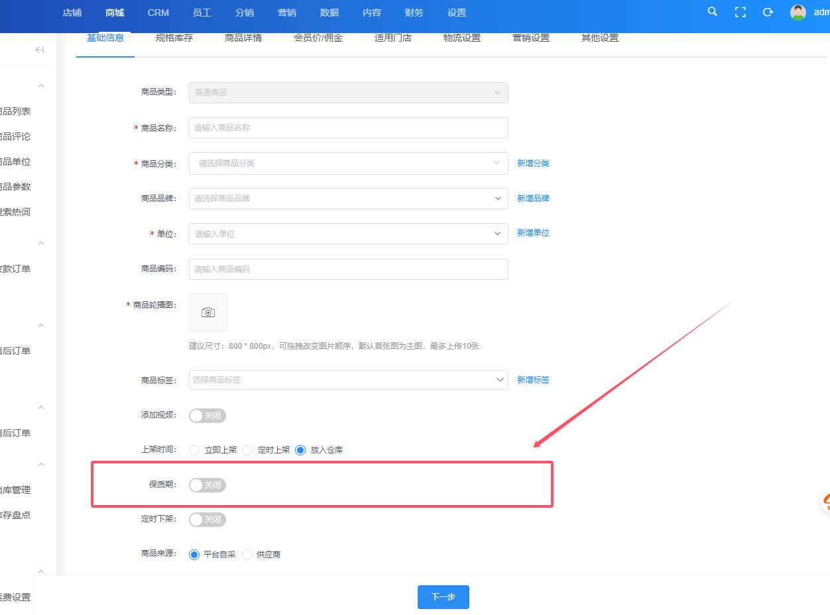
Task: Toggle fullscreen mode icon
Action: 741,12
